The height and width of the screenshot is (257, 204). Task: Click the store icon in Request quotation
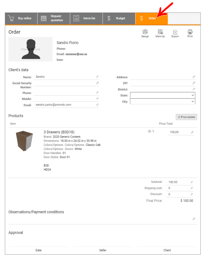(44, 18)
